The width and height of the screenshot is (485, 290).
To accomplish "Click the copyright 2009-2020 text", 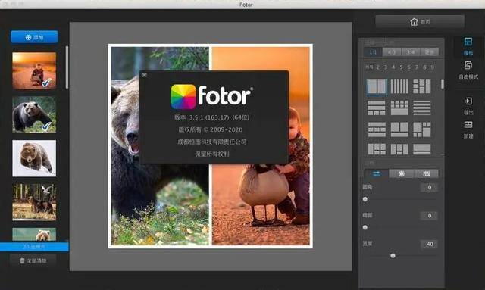I will (x=211, y=129).
